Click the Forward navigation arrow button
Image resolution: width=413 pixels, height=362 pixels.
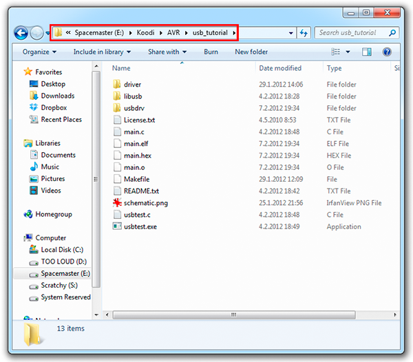pos(37,33)
